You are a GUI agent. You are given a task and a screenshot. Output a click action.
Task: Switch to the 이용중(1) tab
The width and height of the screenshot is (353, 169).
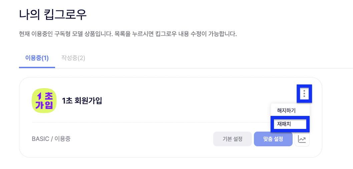(37, 58)
